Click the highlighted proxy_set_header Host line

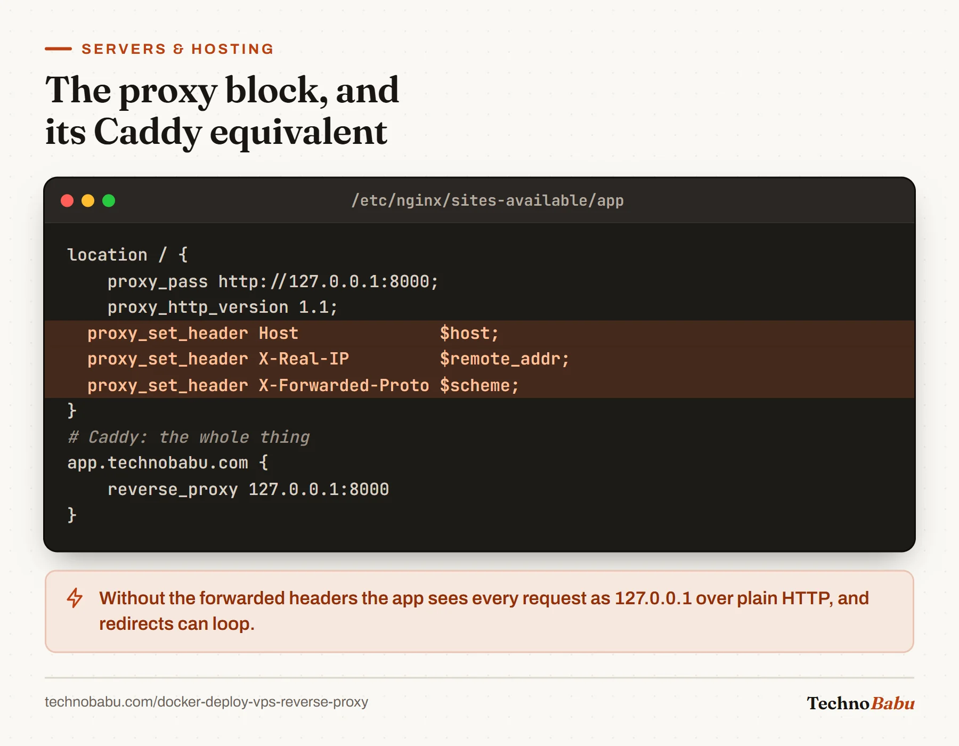(479, 333)
